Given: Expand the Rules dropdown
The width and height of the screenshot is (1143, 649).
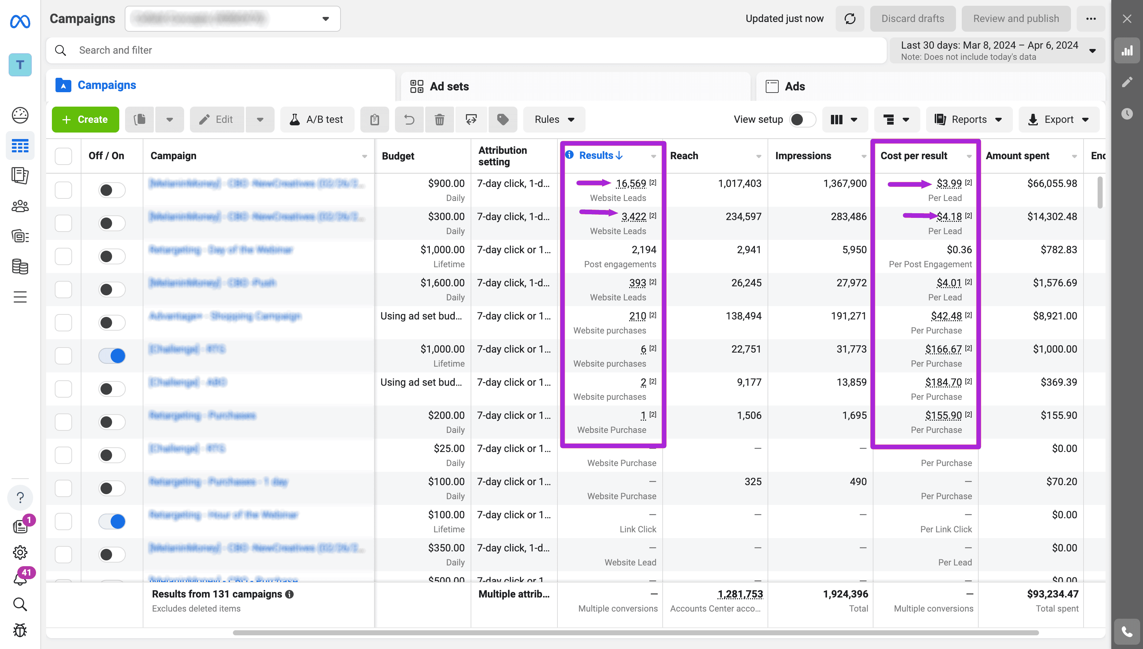Looking at the screenshot, I should pyautogui.click(x=554, y=120).
